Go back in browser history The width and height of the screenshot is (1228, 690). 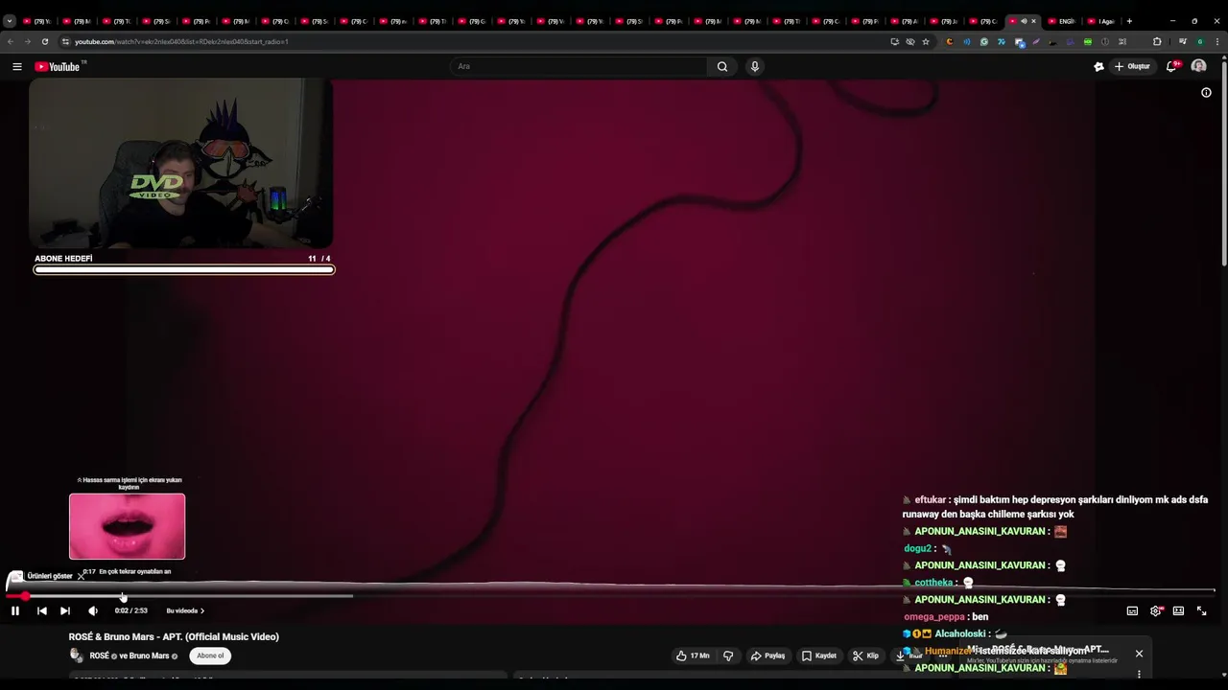11,41
